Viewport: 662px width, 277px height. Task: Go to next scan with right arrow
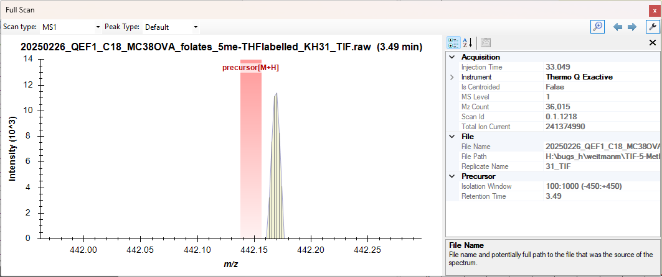[x=631, y=27]
